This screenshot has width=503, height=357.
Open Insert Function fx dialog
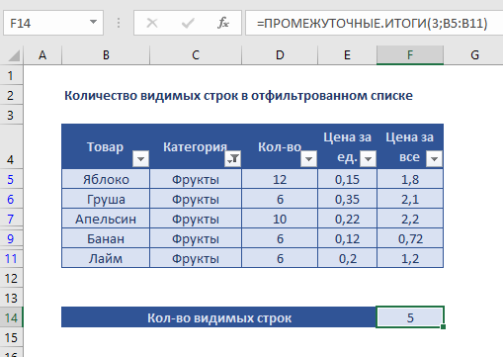point(223,23)
